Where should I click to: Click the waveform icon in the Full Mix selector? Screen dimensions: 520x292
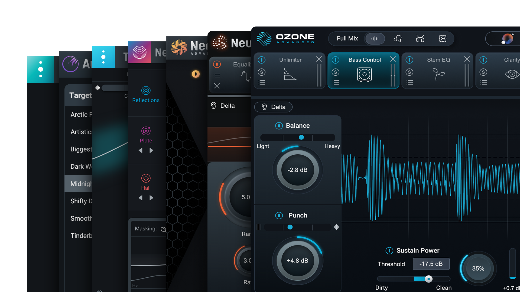375,39
